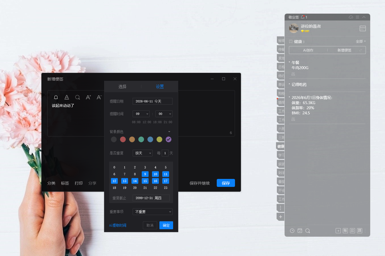Select the 学习 category tab in sidebar

tap(281, 155)
